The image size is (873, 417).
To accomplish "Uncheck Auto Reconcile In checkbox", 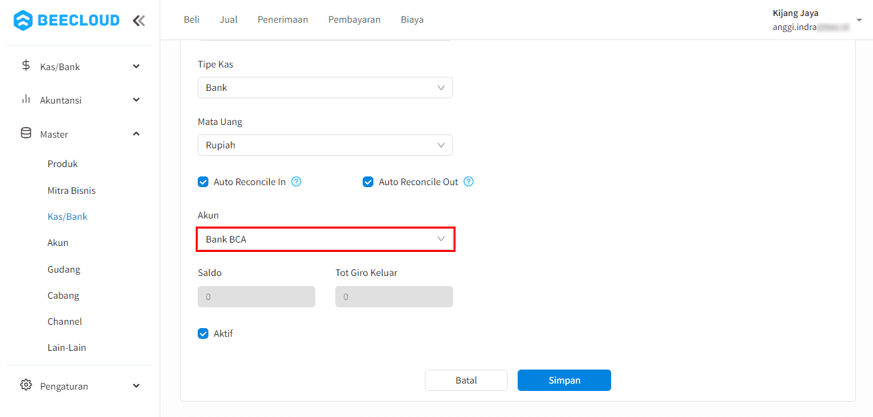I will tap(203, 182).
